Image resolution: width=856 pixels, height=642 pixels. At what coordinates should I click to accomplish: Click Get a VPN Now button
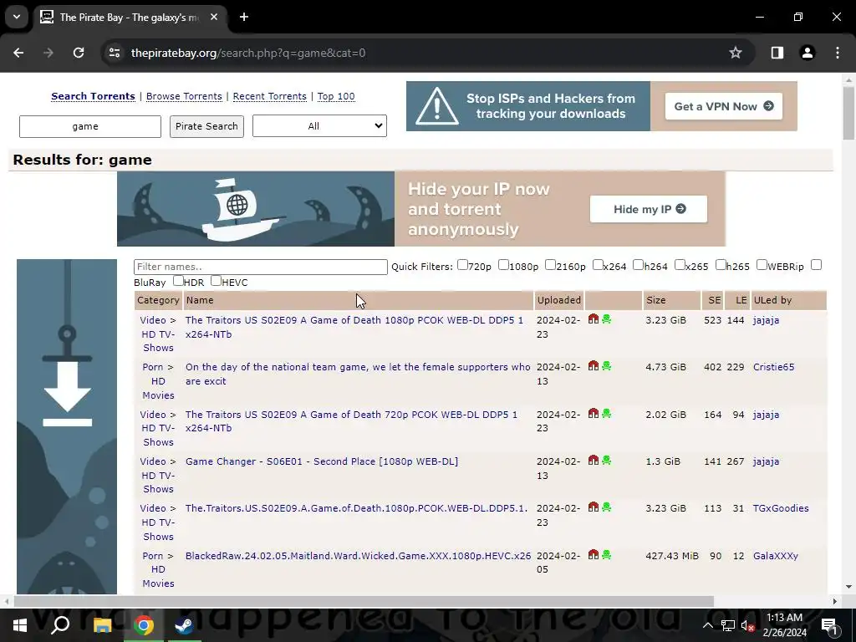[723, 106]
